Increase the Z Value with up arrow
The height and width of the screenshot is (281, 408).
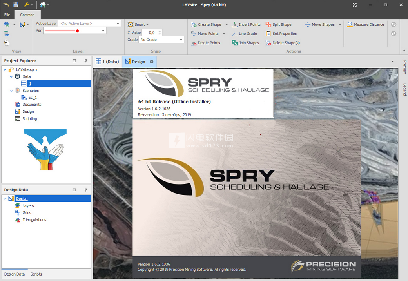pyautogui.click(x=160, y=31)
